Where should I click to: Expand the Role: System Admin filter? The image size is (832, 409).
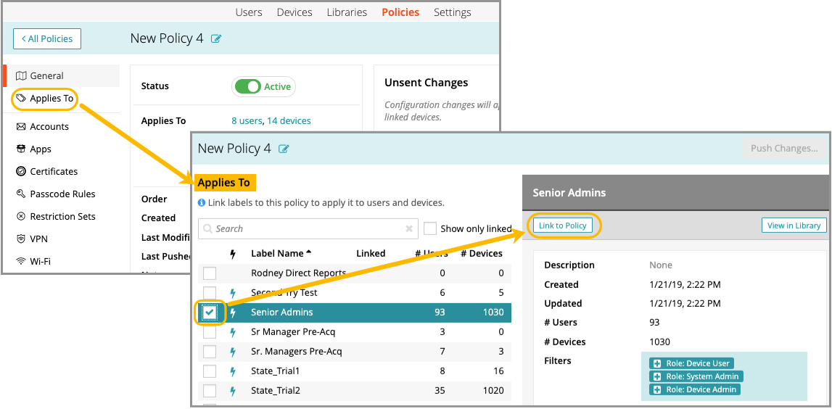coord(657,376)
